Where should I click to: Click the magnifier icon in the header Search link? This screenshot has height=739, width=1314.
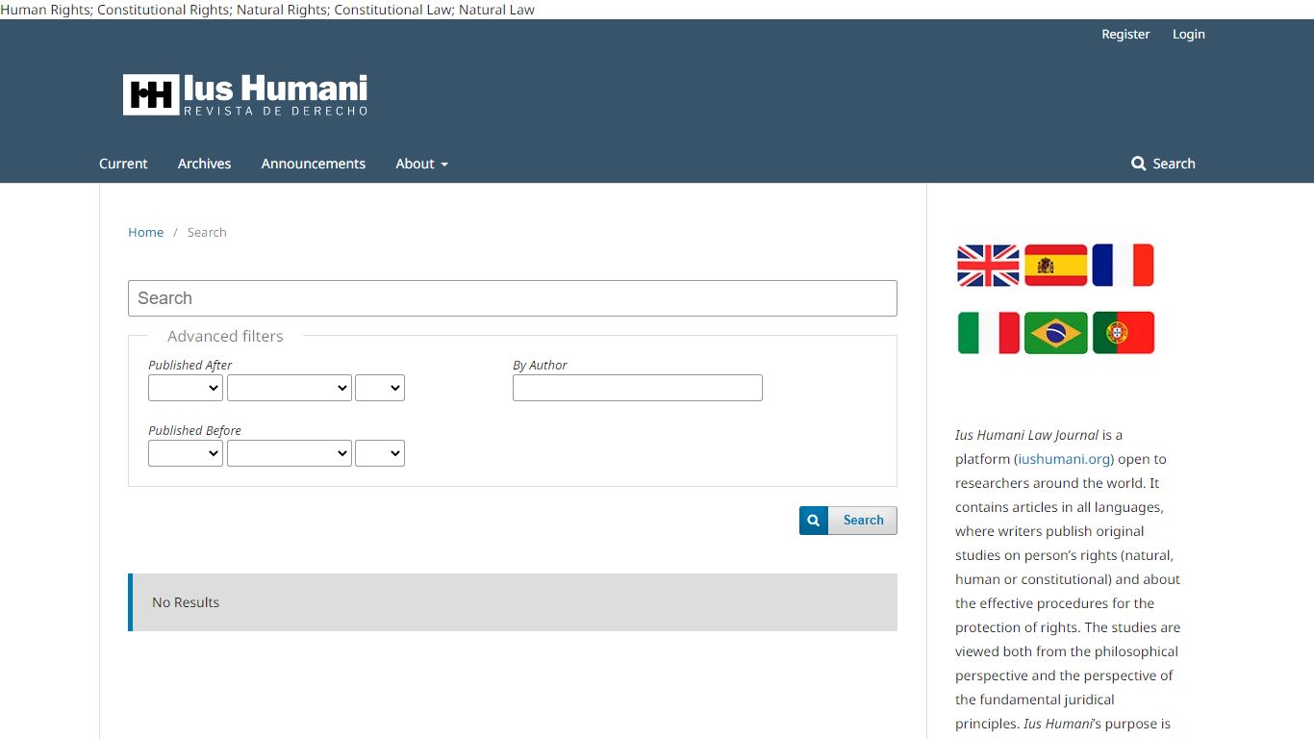[1139, 164]
